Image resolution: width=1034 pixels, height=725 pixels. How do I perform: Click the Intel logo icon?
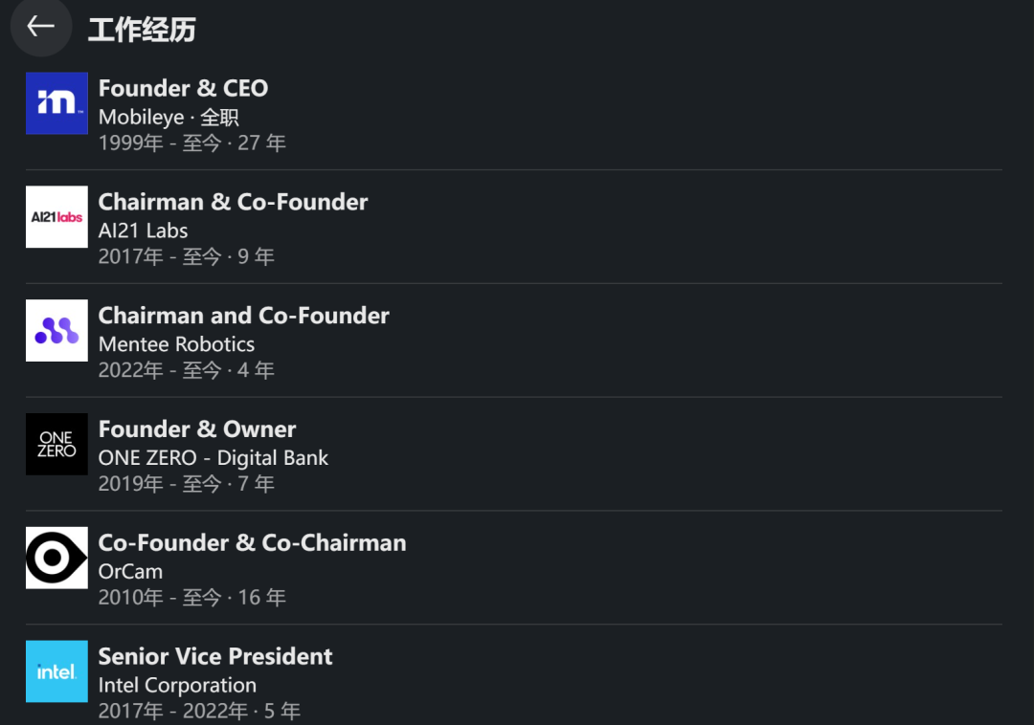click(56, 671)
